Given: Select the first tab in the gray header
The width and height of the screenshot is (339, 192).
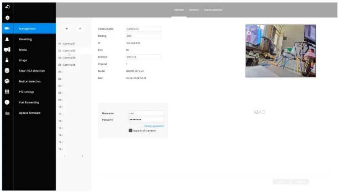Looking at the screenshot, I should [179, 10].
